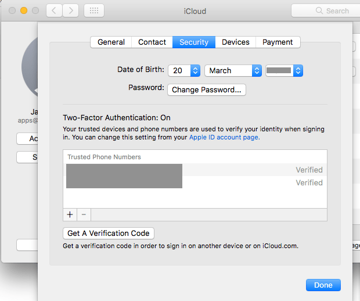Click the Done button

[x=323, y=285]
